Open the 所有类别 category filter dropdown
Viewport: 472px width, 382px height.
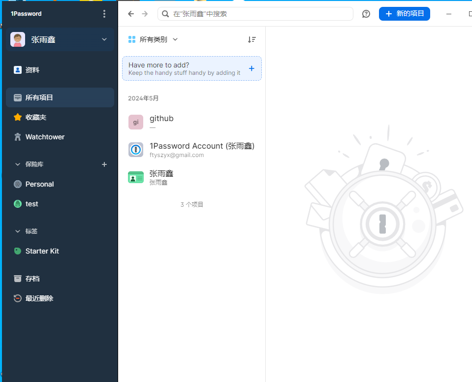tap(153, 39)
